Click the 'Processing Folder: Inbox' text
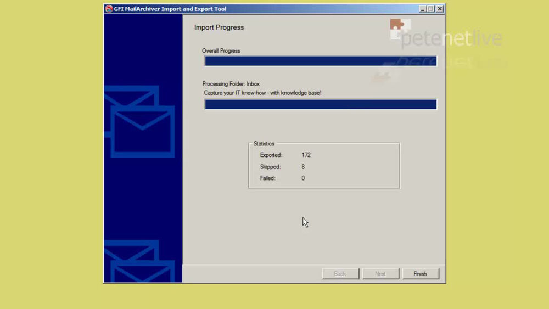This screenshot has width=549, height=309. coord(231,84)
